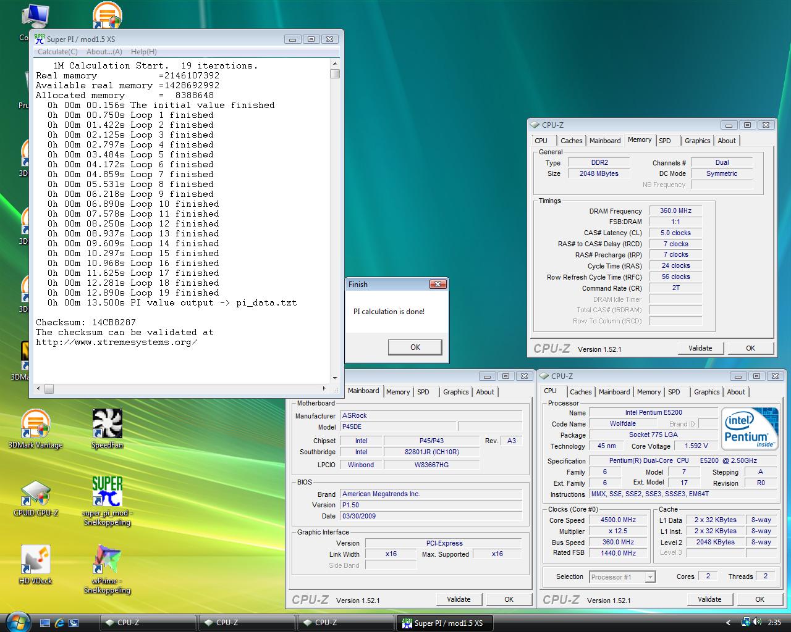This screenshot has height=632, width=791.
Task: Open SPD tab in CPU-Z Mainboard window
Action: [423, 392]
